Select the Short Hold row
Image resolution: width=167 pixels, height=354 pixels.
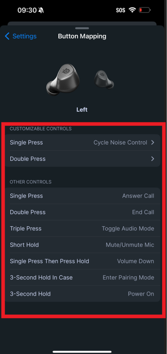pyautogui.click(x=82, y=245)
